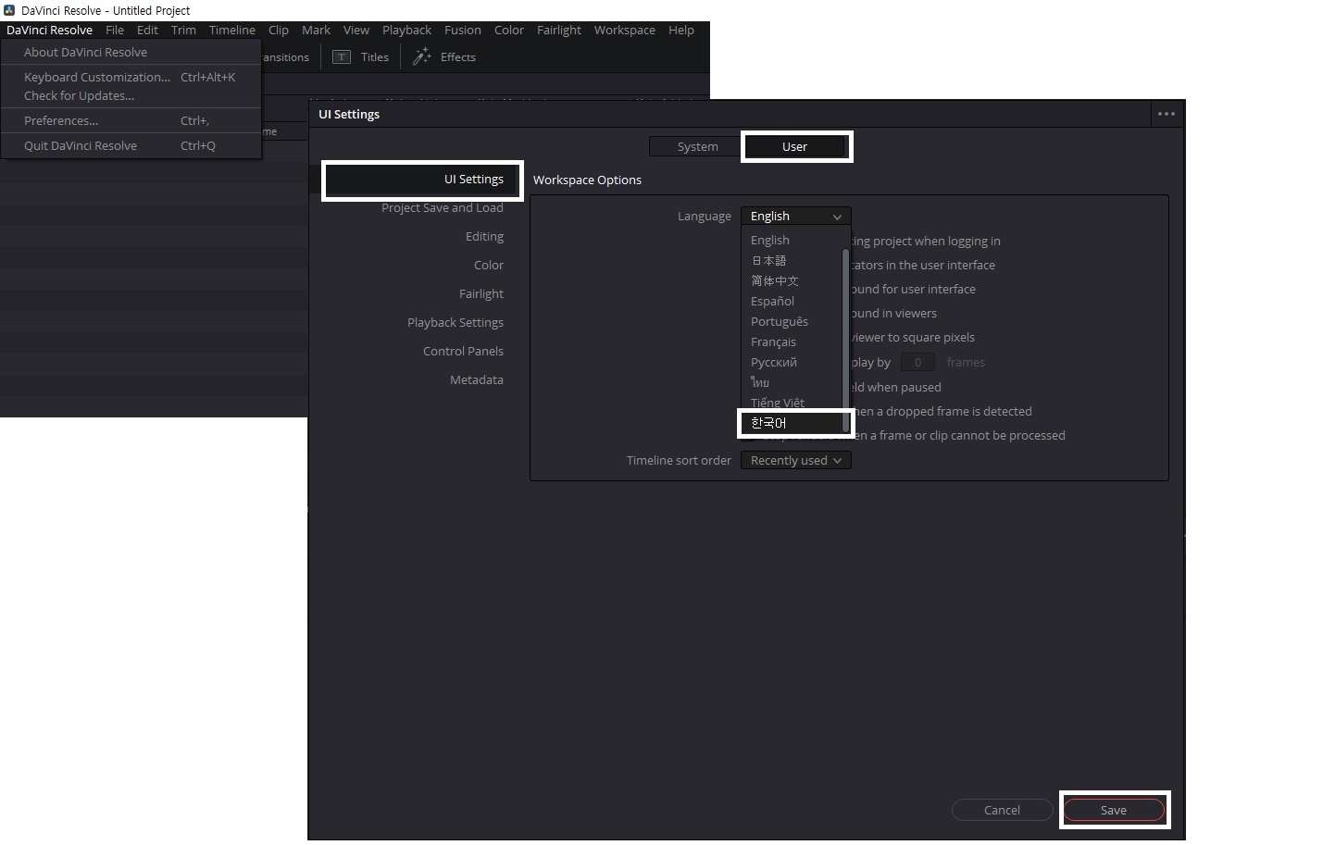Open the Help menu

(681, 30)
